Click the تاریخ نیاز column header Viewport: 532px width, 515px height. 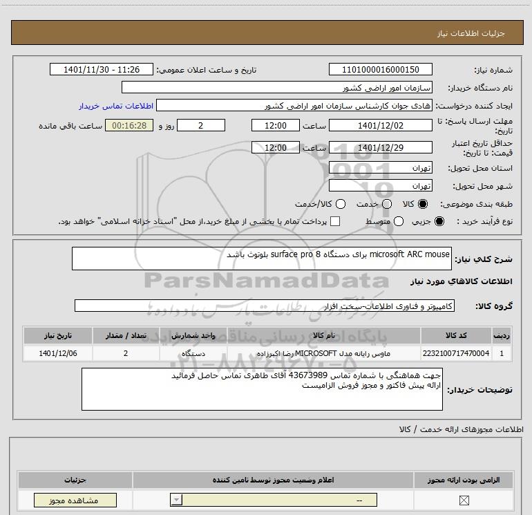57,335
